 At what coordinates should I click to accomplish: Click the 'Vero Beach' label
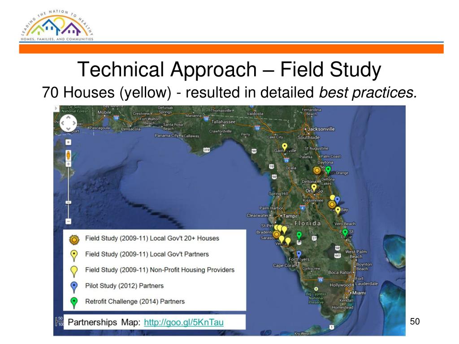(x=345, y=224)
